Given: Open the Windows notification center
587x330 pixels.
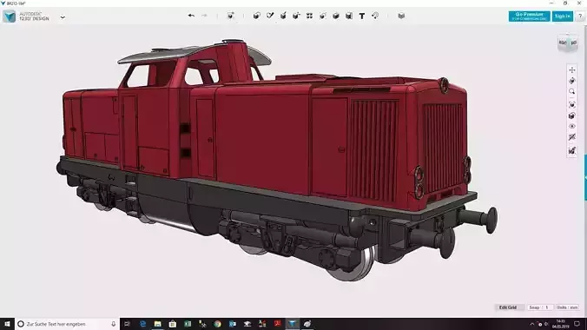Looking at the screenshot, I should click(x=577, y=324).
